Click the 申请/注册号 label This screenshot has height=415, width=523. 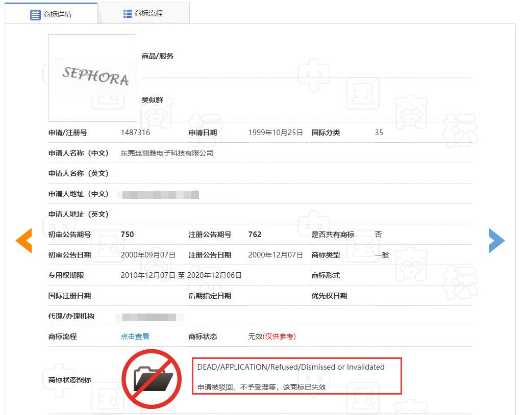(x=68, y=133)
